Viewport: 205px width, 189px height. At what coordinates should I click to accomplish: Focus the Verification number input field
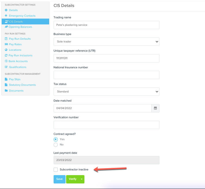tap(106, 125)
